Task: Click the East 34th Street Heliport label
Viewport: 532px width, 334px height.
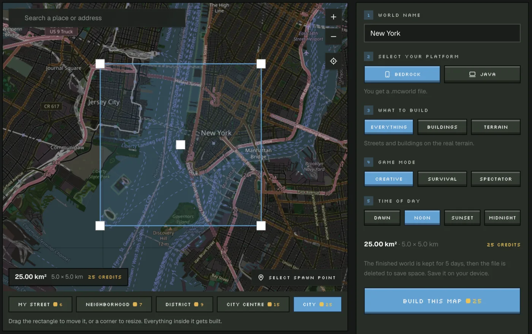Action: tap(308, 36)
